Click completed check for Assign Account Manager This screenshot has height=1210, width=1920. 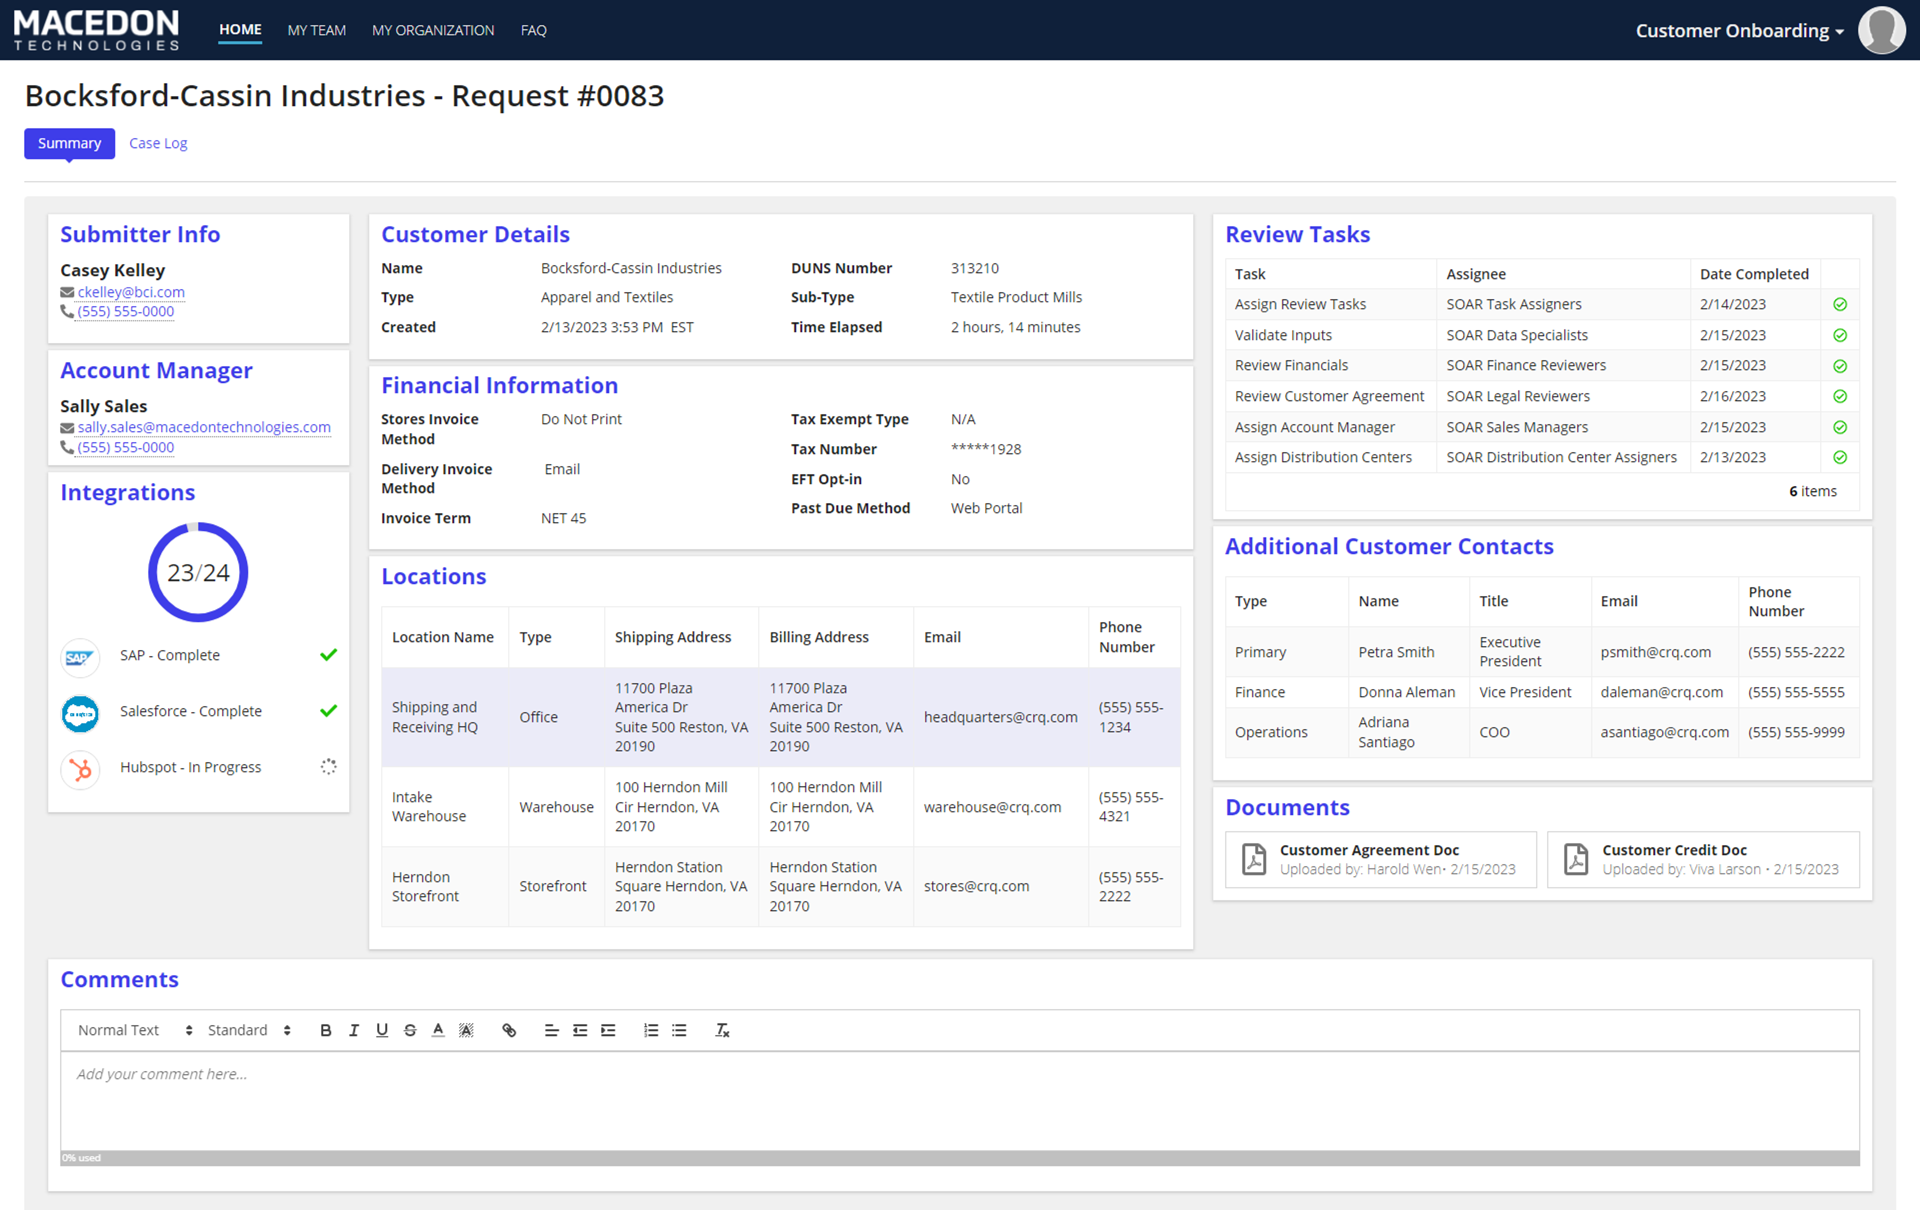[x=1840, y=427]
